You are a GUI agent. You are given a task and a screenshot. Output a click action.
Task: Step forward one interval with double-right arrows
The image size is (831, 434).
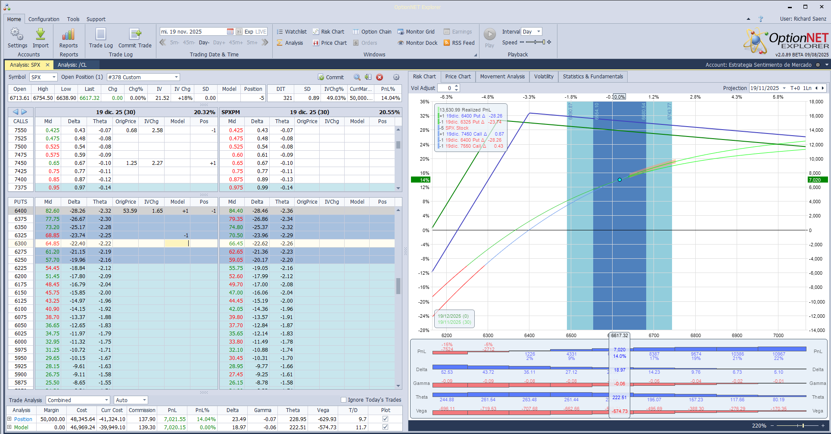tap(265, 42)
